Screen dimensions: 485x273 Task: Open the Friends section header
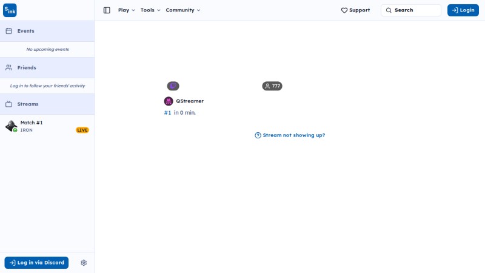tap(47, 67)
